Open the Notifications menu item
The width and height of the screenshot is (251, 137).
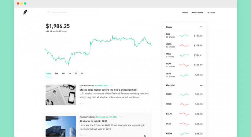click(197, 12)
